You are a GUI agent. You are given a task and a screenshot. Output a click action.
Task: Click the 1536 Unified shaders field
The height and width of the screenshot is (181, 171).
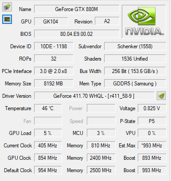click(135, 59)
